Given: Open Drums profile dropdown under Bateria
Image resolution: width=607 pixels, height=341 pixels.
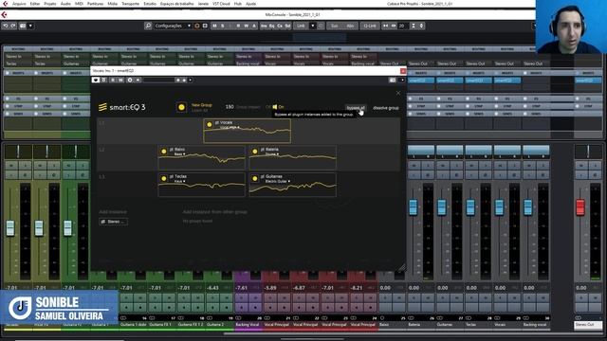Looking at the screenshot, I should click(x=272, y=153).
